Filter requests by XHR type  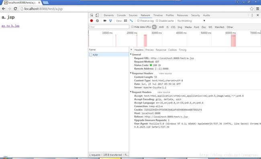click(x=161, y=27)
